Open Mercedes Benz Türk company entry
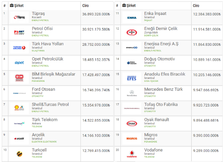This screenshot has height=162, width=224. [x=163, y=89]
